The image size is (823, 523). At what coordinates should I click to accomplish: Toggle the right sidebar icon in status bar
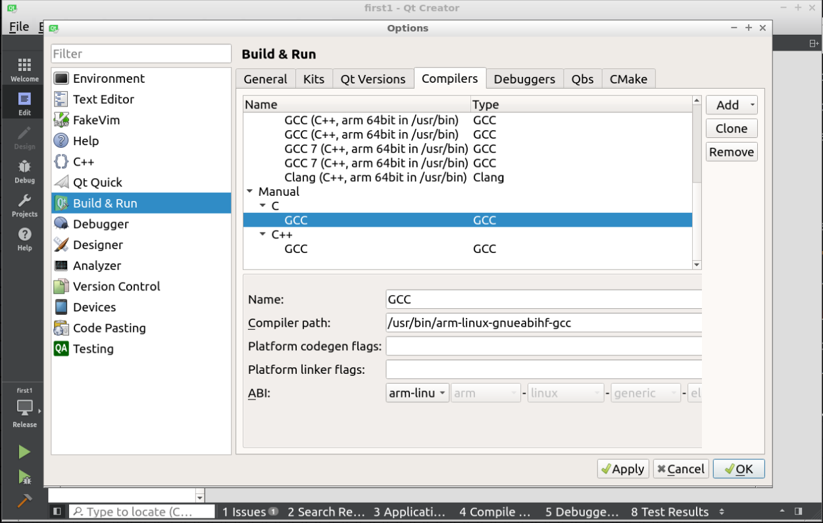[799, 511]
